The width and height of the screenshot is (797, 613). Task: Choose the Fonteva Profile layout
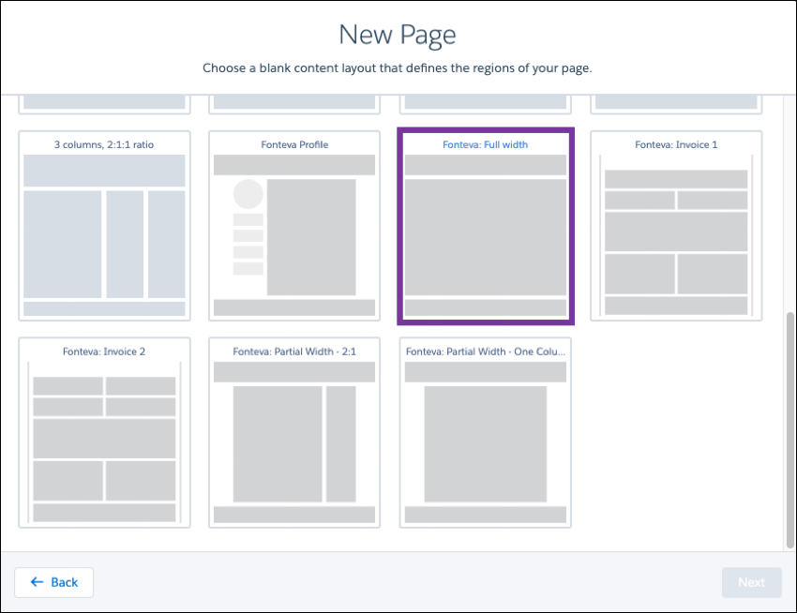pyautogui.click(x=294, y=226)
